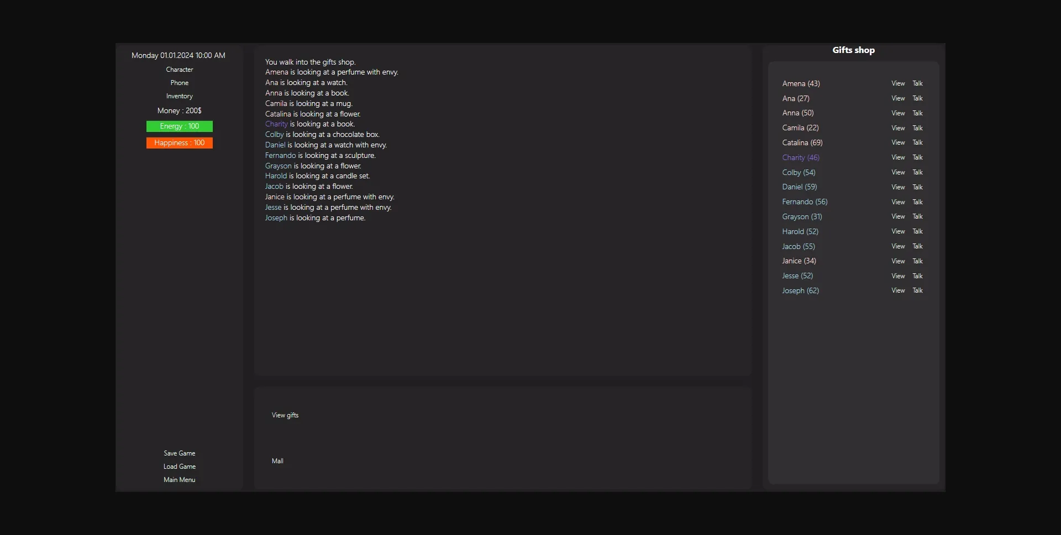Open the Character menu
The image size is (1061, 535).
[x=179, y=70]
